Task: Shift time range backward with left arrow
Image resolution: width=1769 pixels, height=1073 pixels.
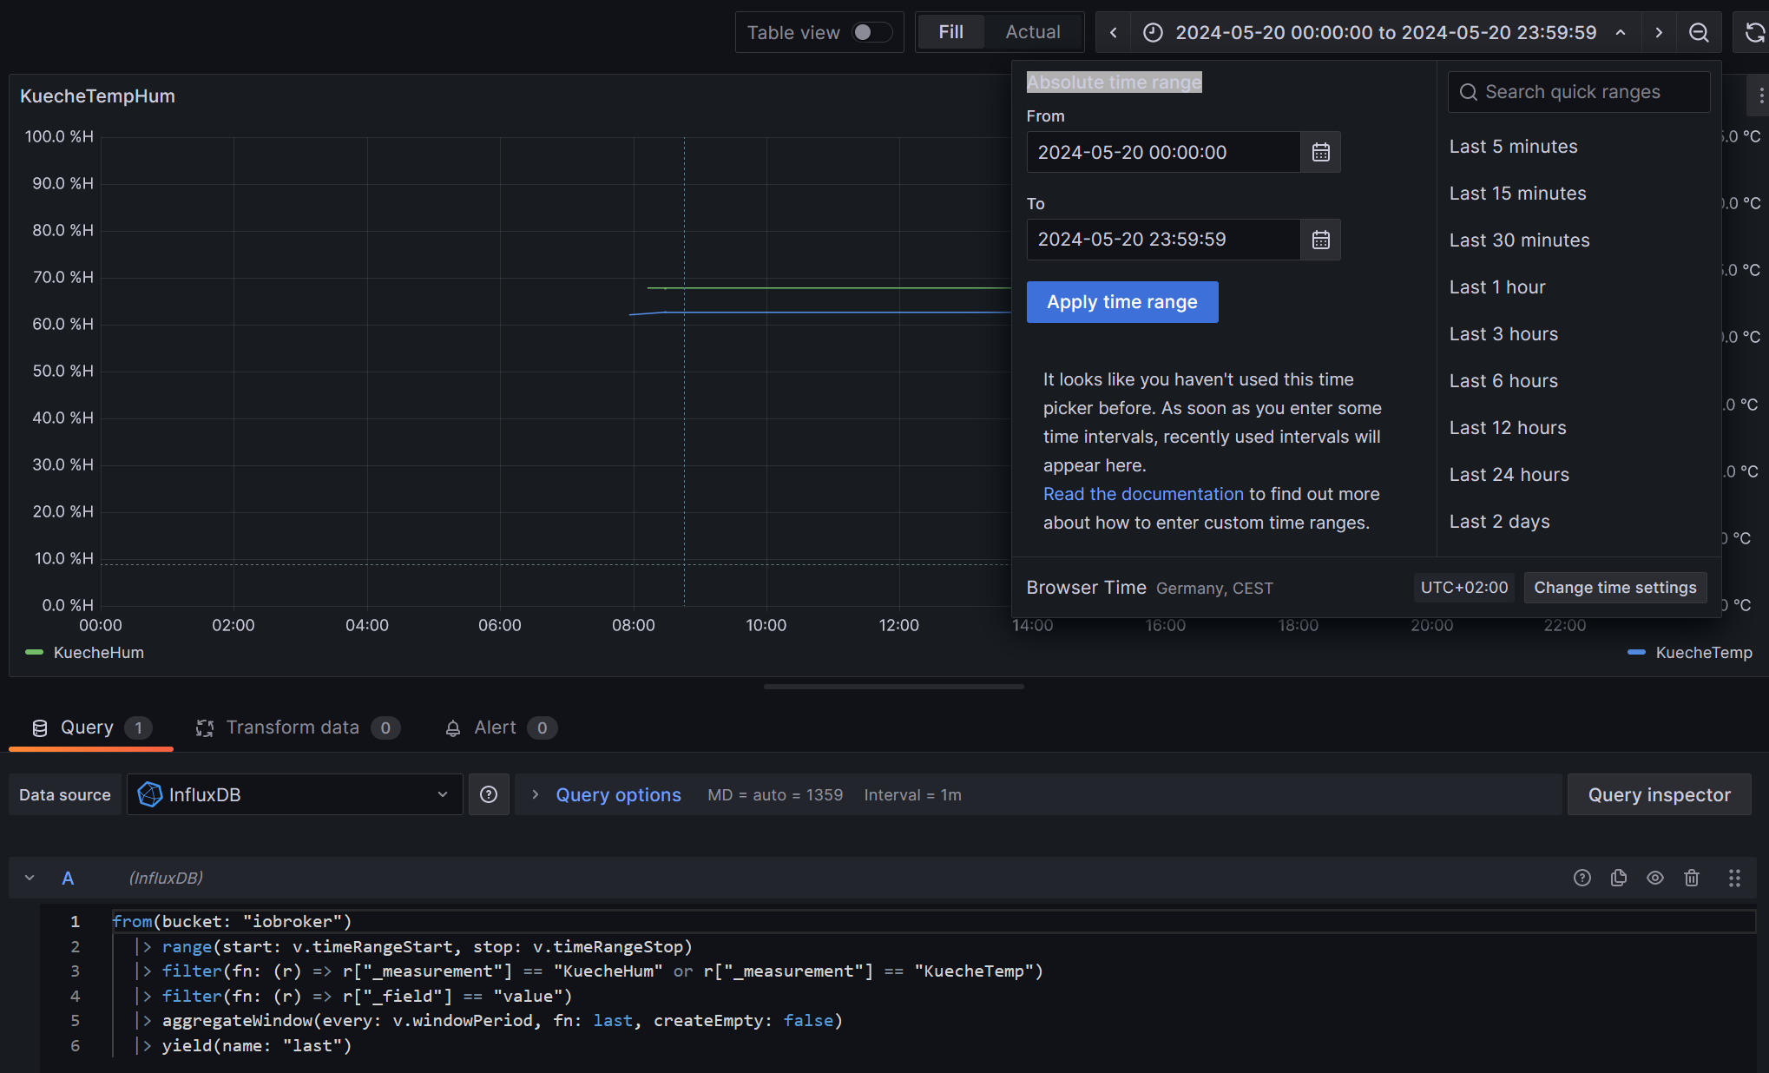Action: 1113,33
